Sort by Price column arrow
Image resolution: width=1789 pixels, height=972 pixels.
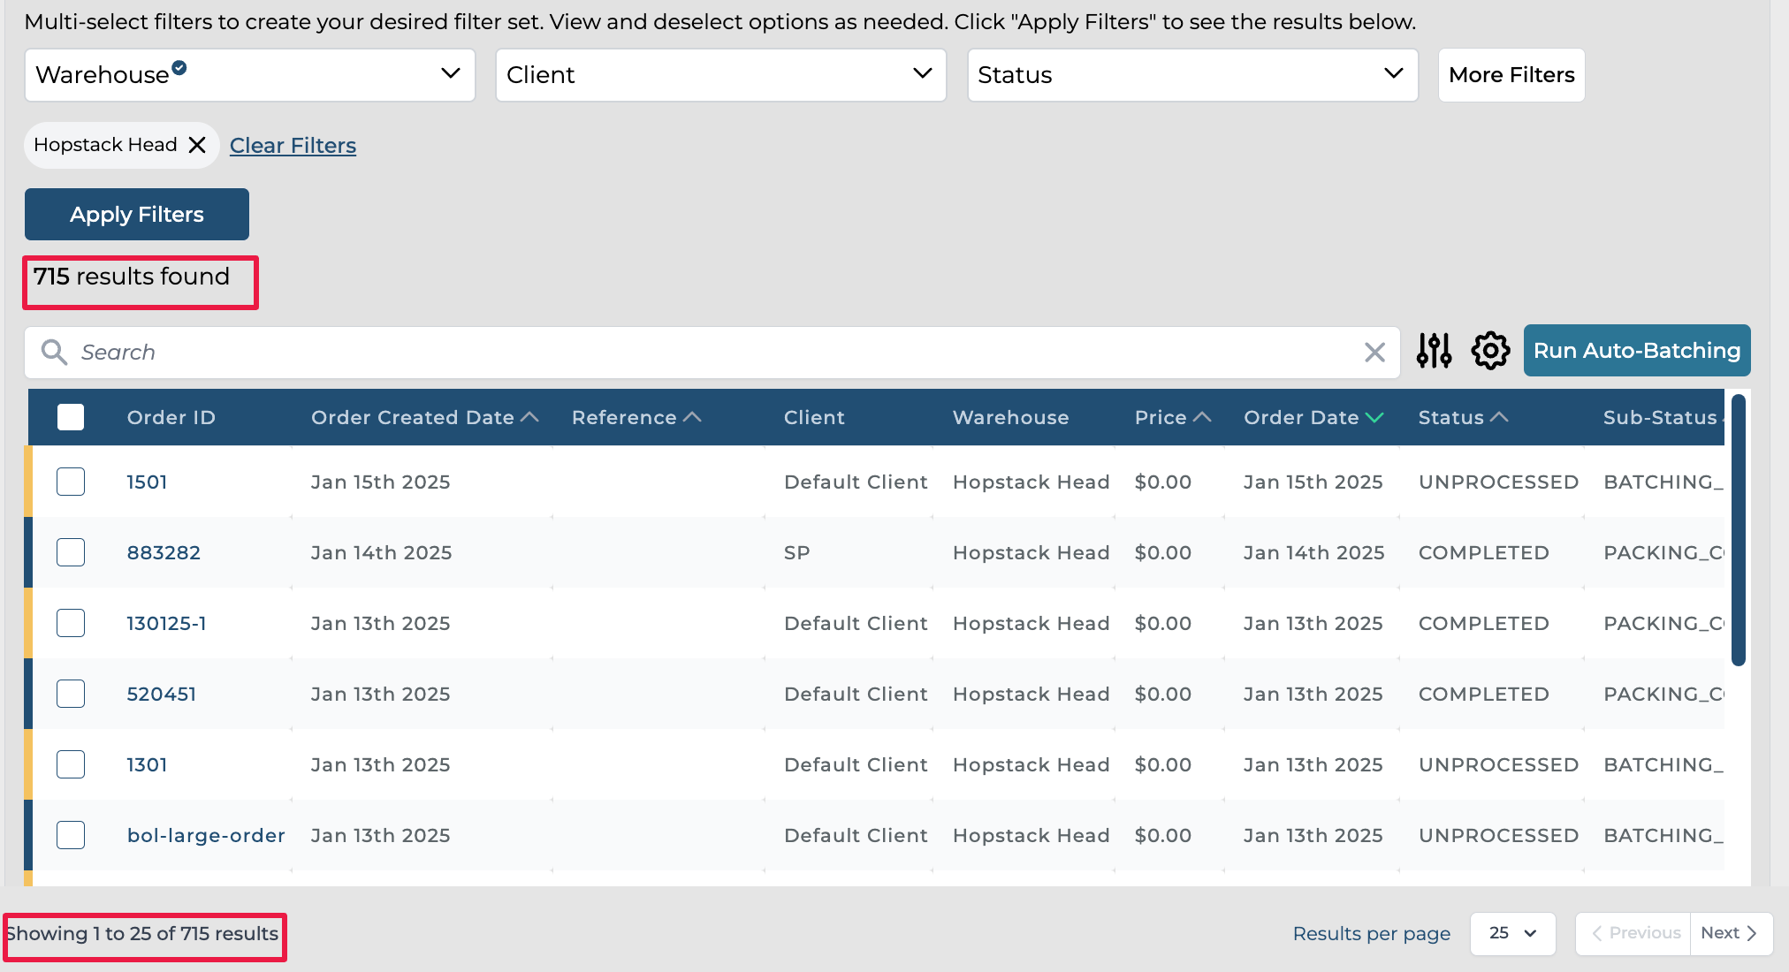[x=1202, y=417]
